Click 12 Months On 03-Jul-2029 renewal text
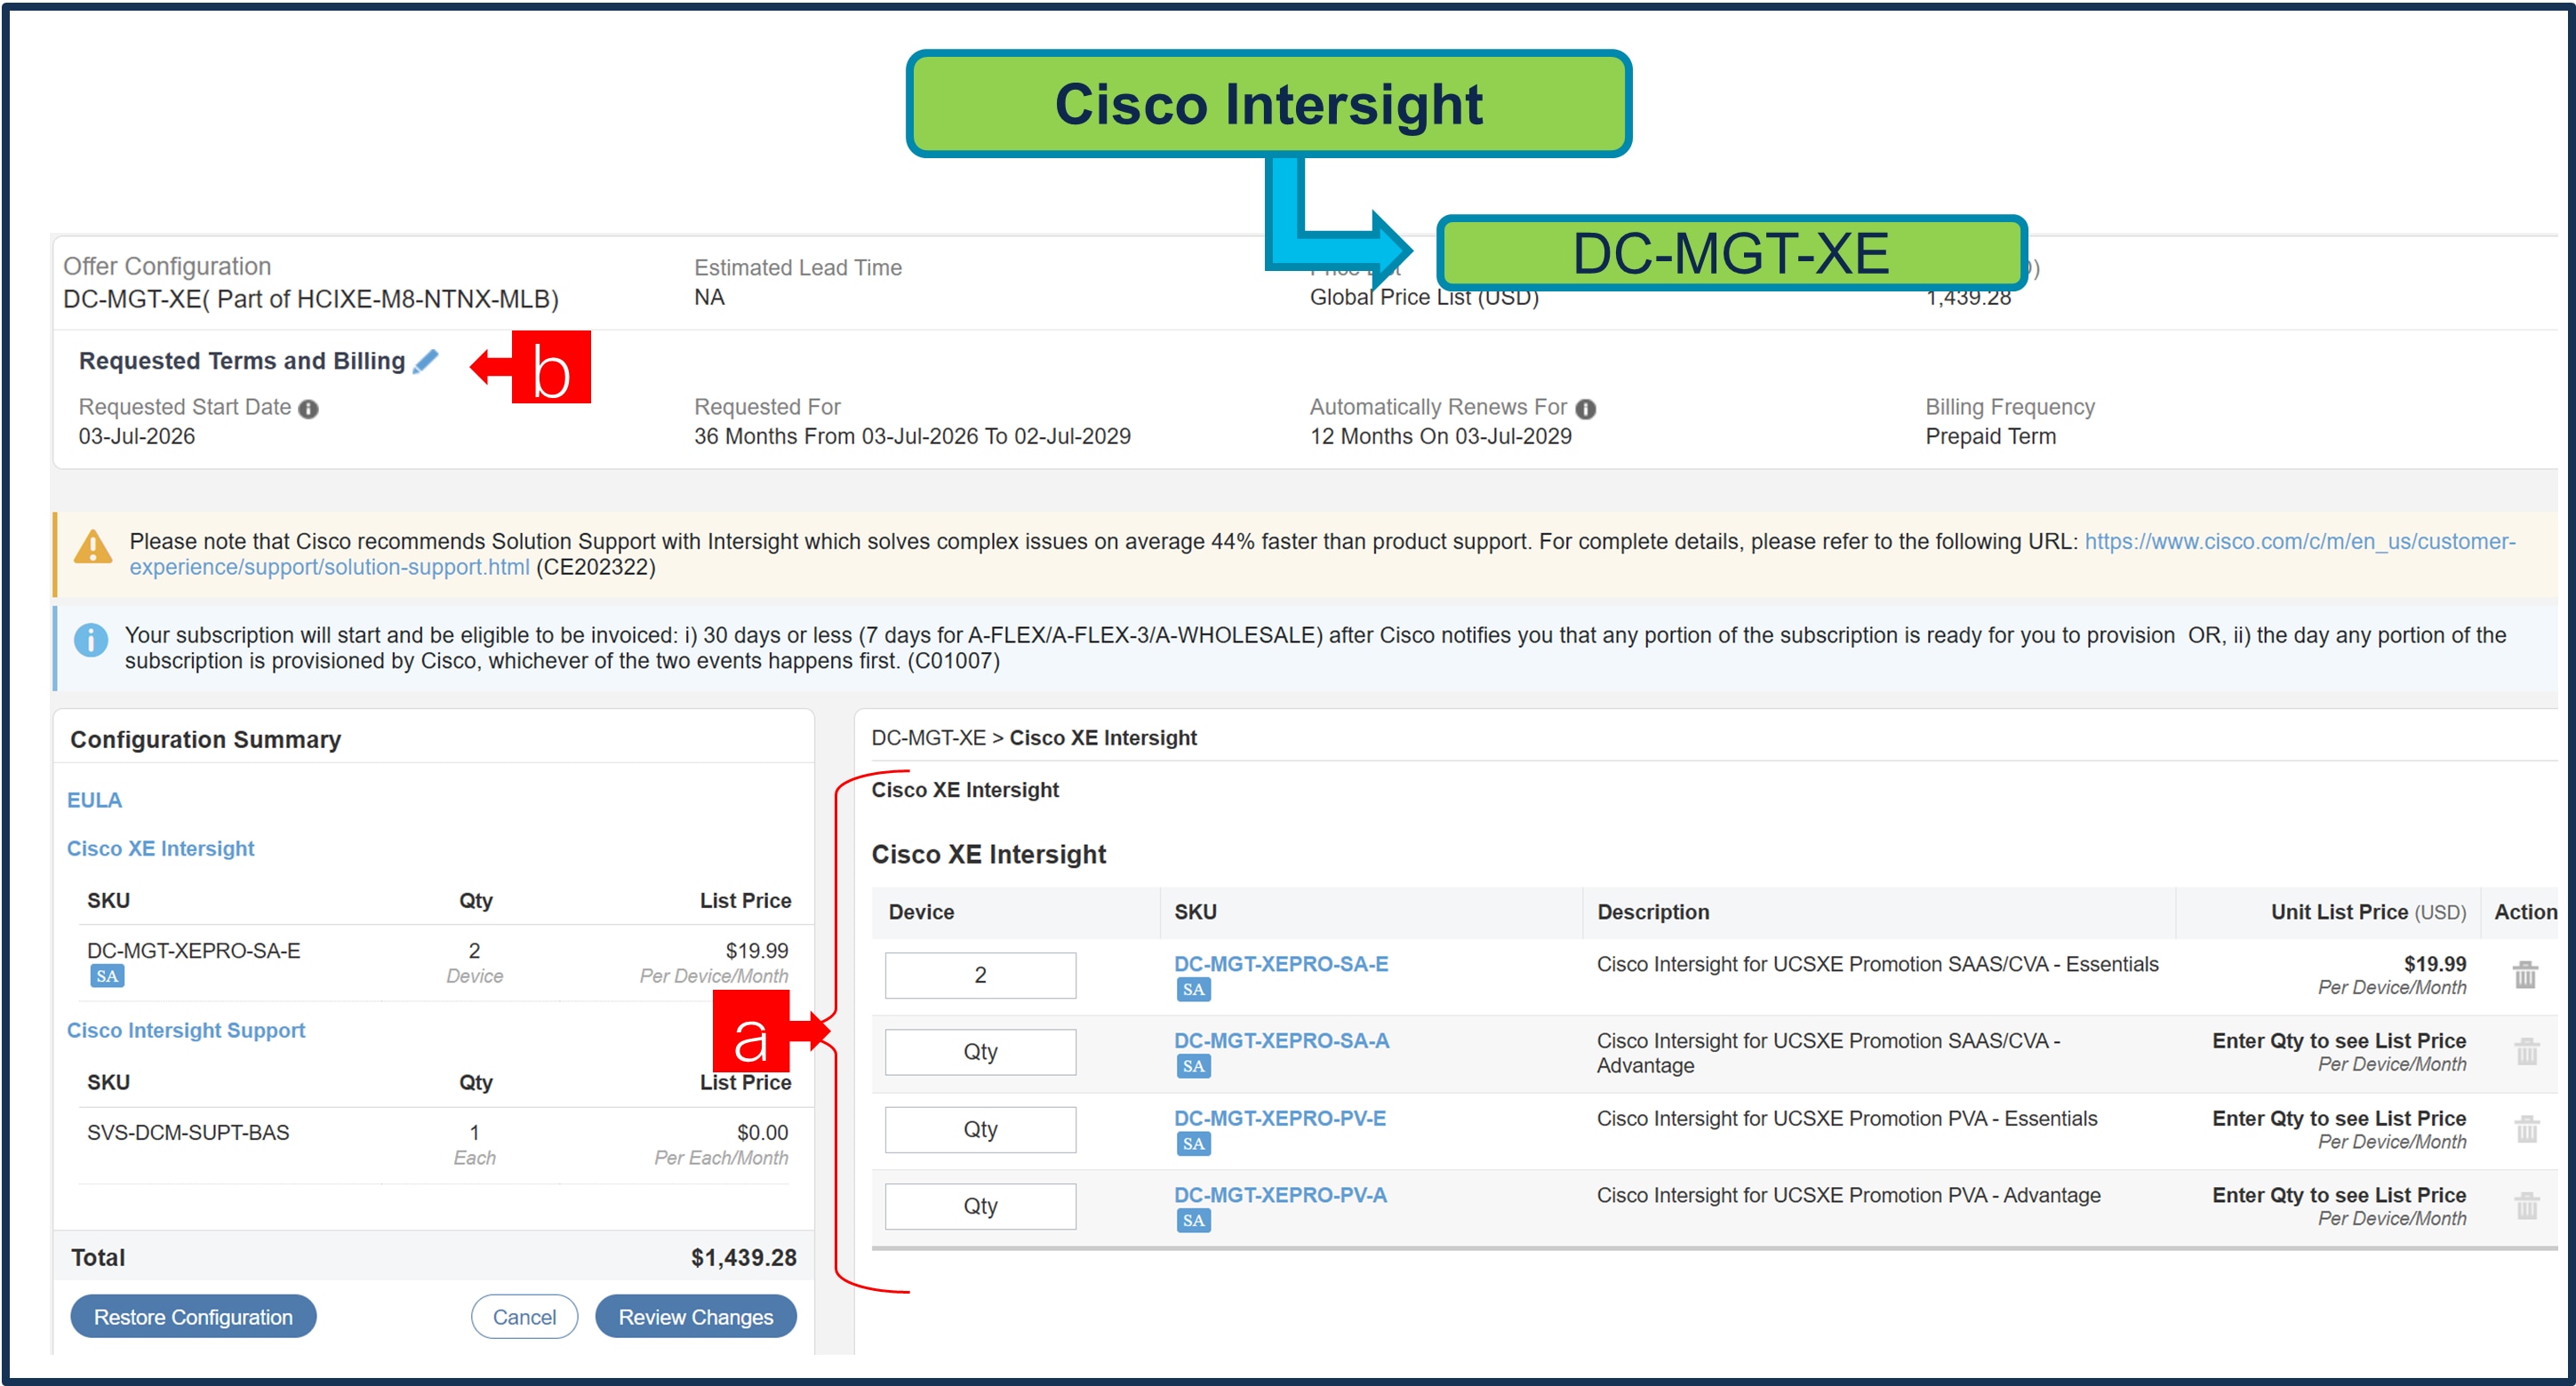The image size is (2576, 1386). pyautogui.click(x=1440, y=437)
